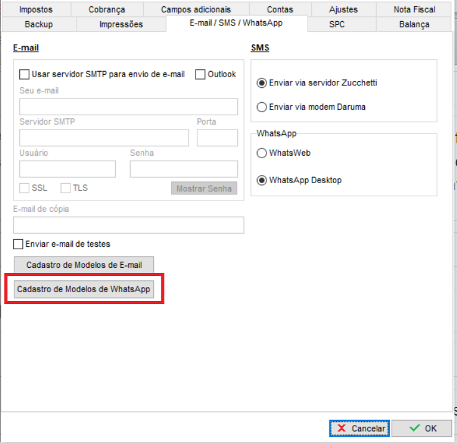Choose Enviar via modem Daruma option
457x443 pixels.
261,107
